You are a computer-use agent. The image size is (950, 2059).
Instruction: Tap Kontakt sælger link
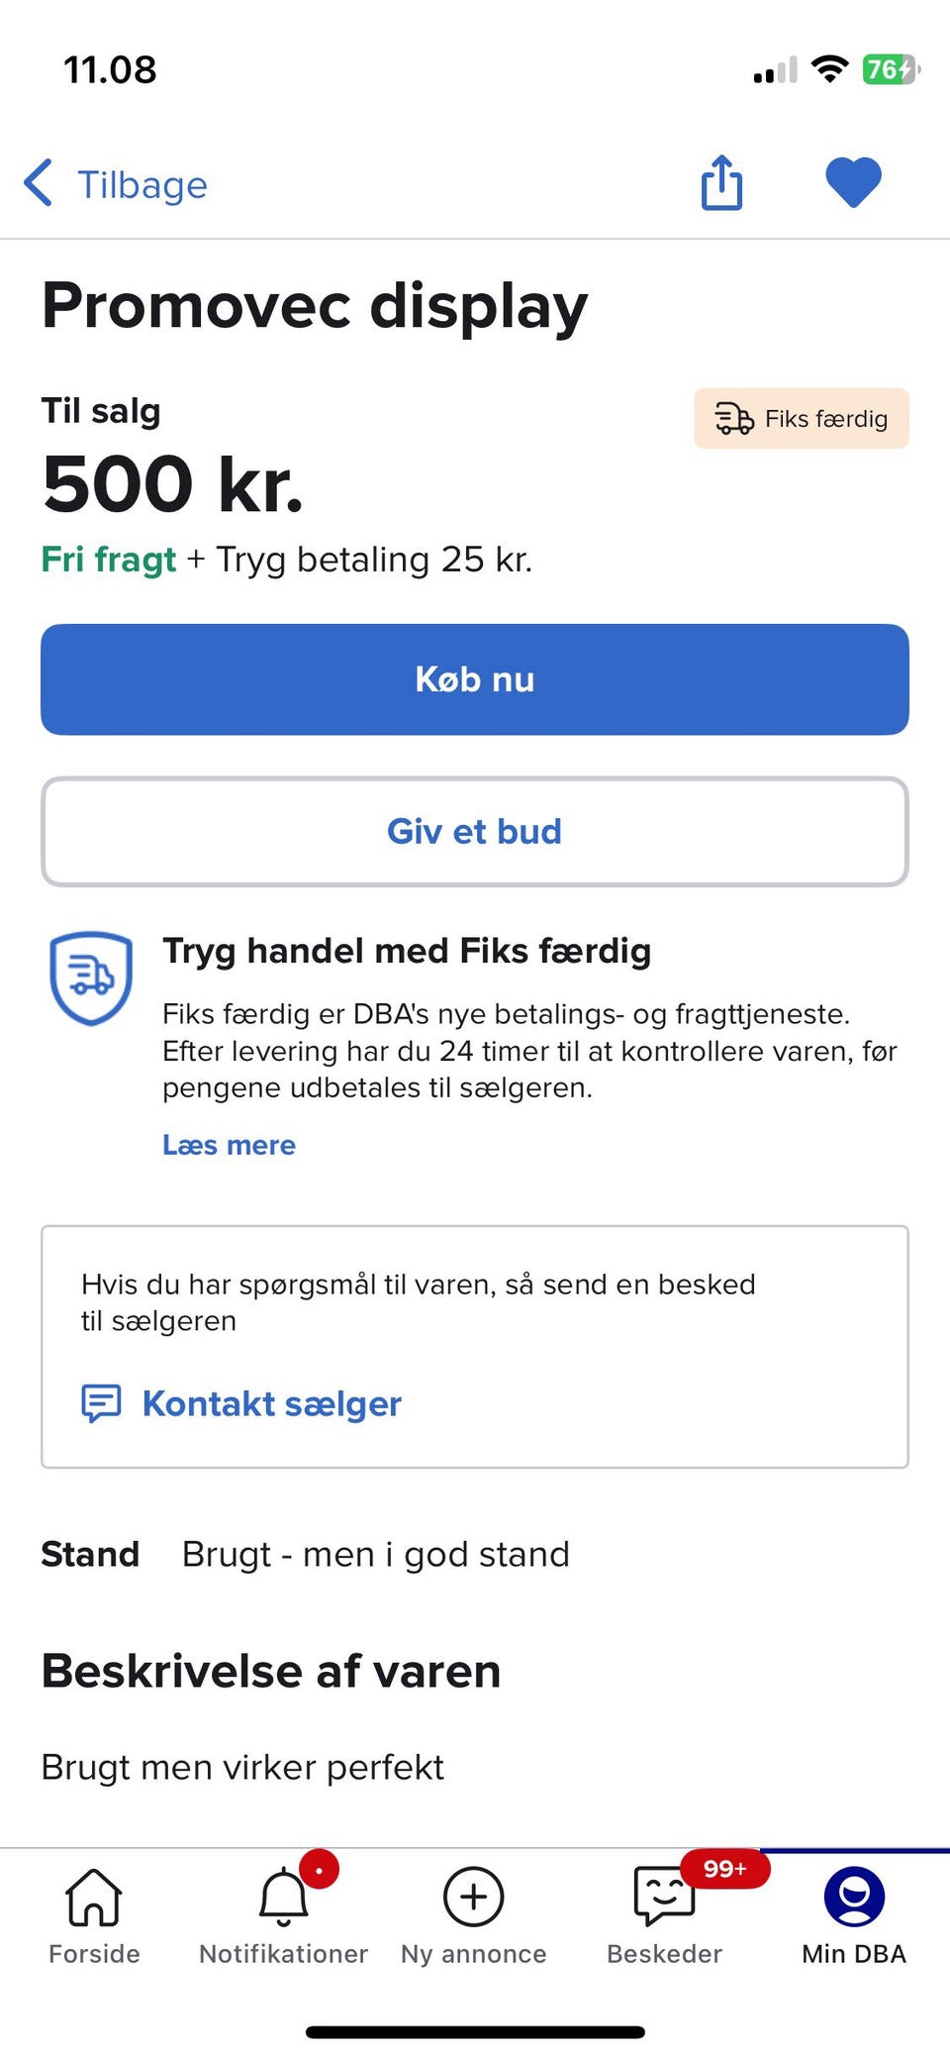(271, 1403)
